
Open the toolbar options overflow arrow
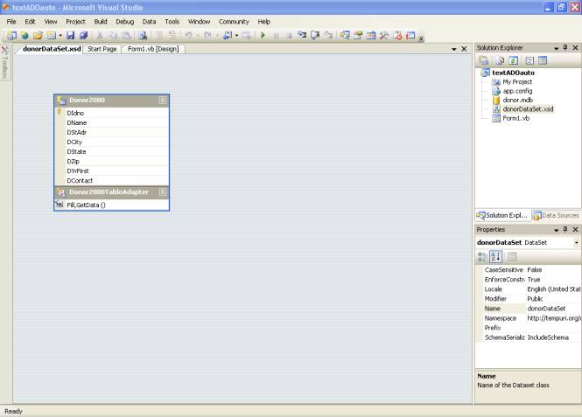pyautogui.click(x=421, y=38)
